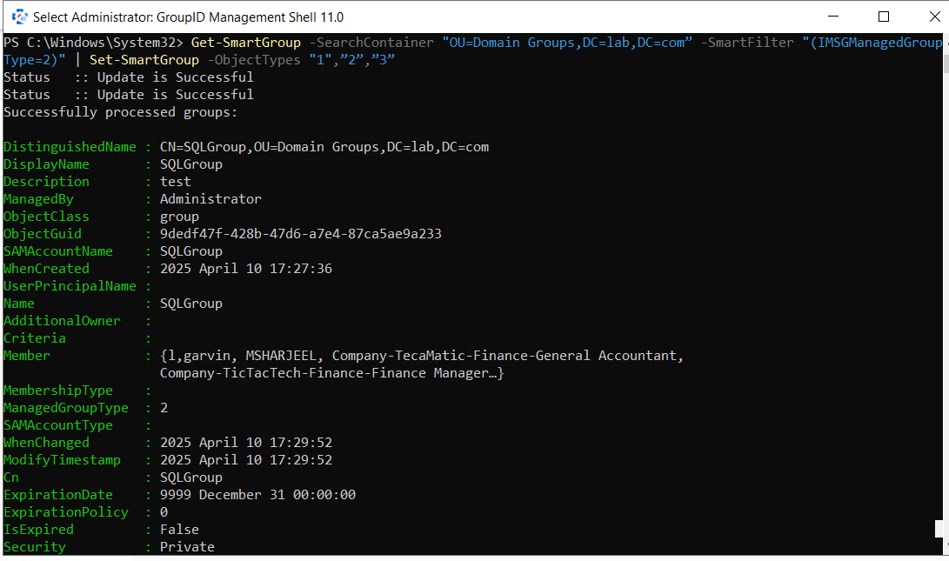Select the ManagedBy Administrator value
Screen dimensions: 949x561
pyautogui.click(x=210, y=198)
